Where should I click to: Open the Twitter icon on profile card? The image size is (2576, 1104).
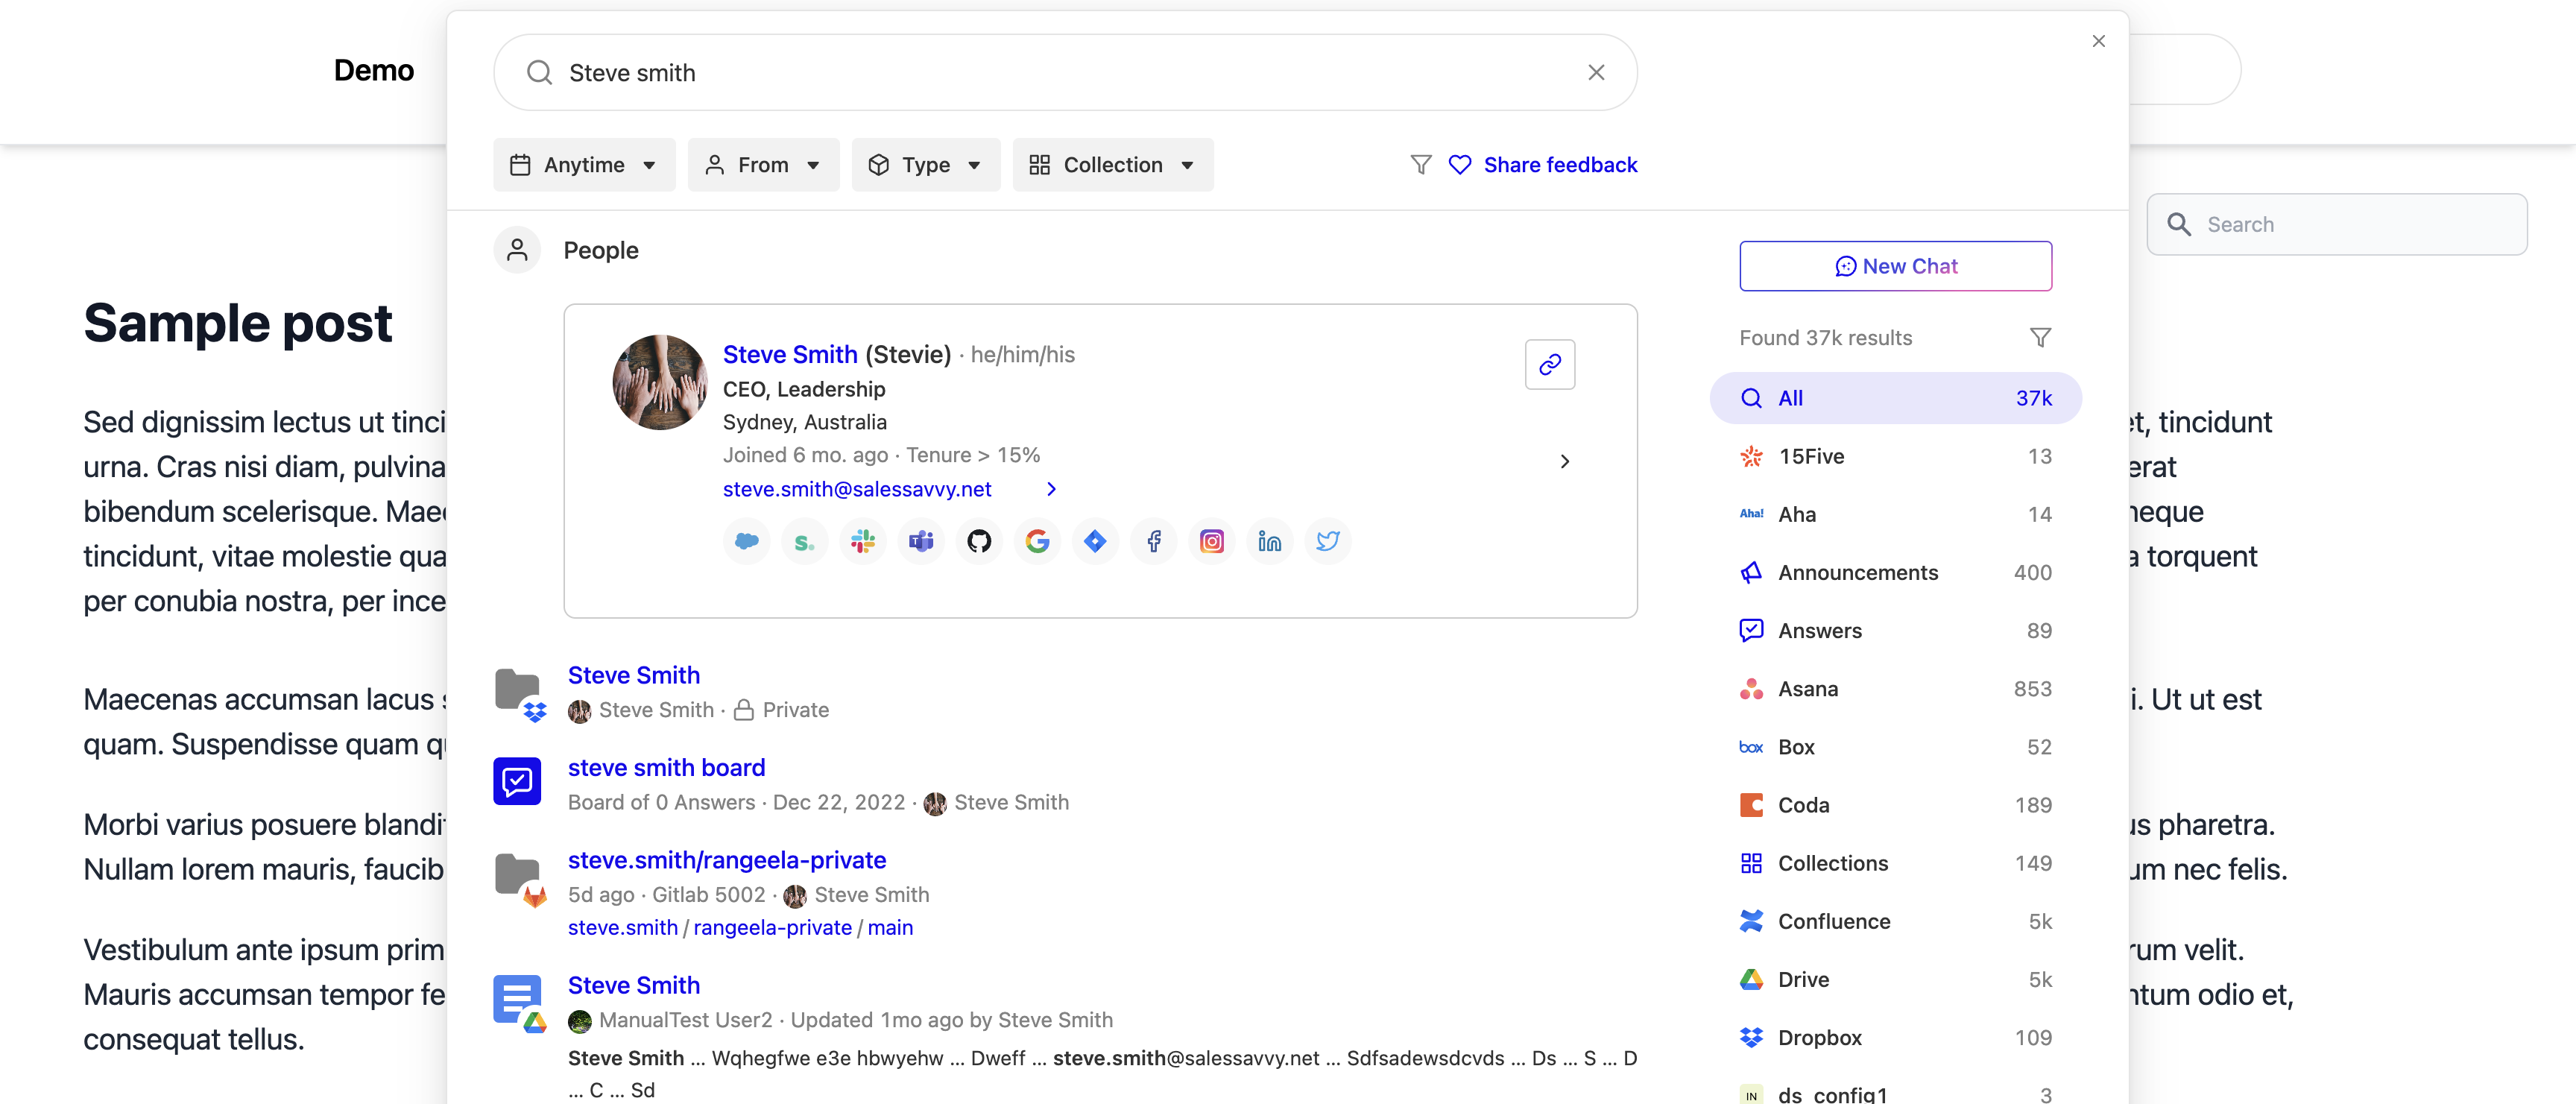[x=1328, y=541]
